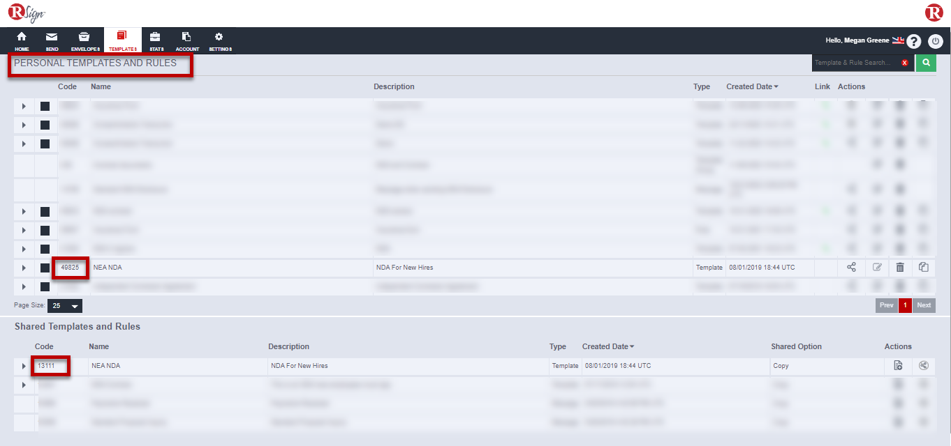Click the UK flag language icon
Screen dimensions: 951x446
point(898,40)
